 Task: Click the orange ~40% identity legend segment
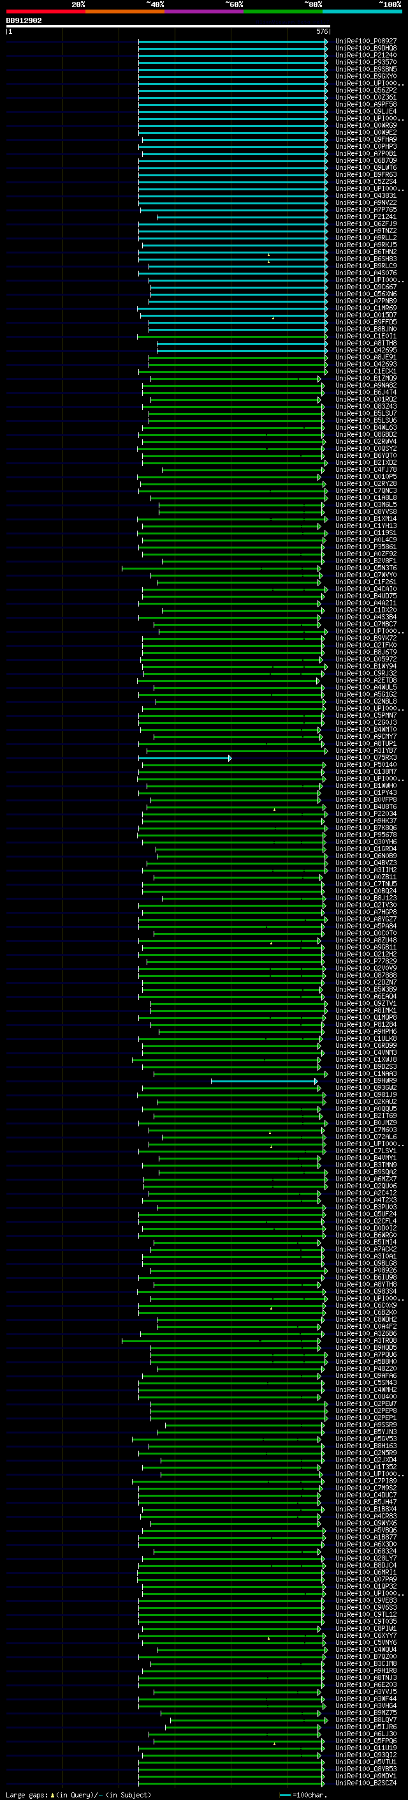click(x=125, y=11)
